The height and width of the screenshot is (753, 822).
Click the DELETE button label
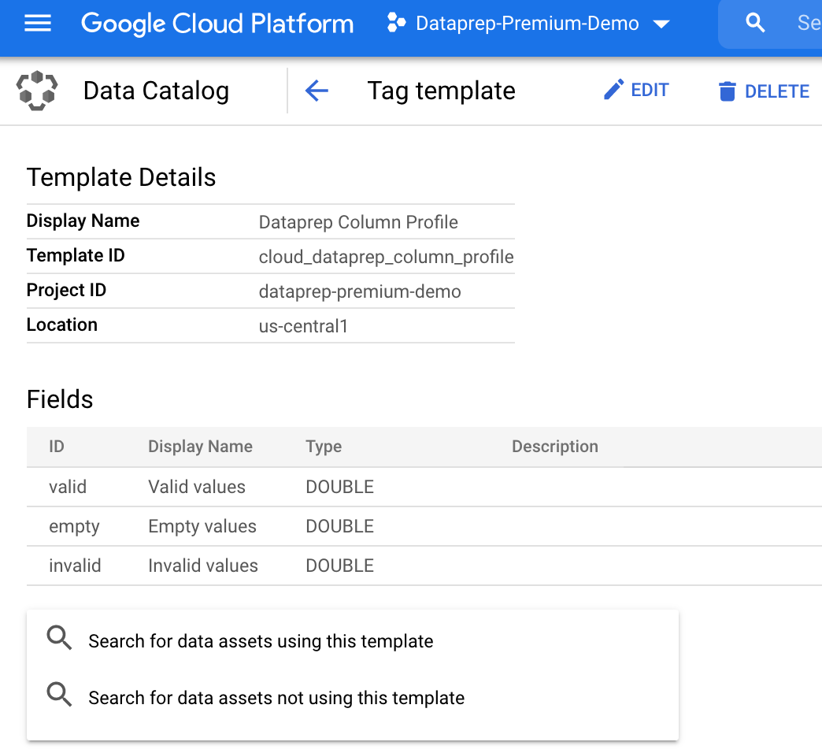777,91
